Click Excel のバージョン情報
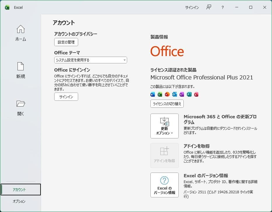The image size is (272, 212). 164,185
